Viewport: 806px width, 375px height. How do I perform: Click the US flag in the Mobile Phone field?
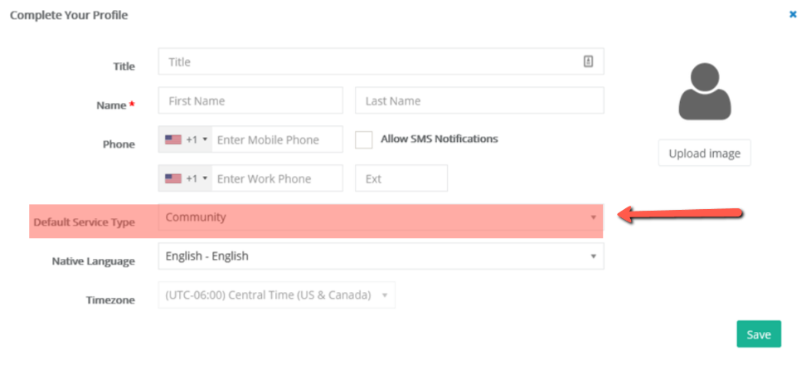[x=173, y=139]
